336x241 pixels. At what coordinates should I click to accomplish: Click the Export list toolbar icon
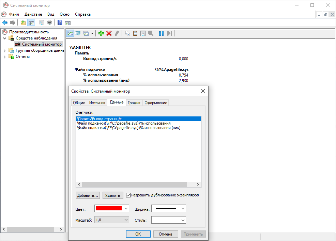pos(41,22)
